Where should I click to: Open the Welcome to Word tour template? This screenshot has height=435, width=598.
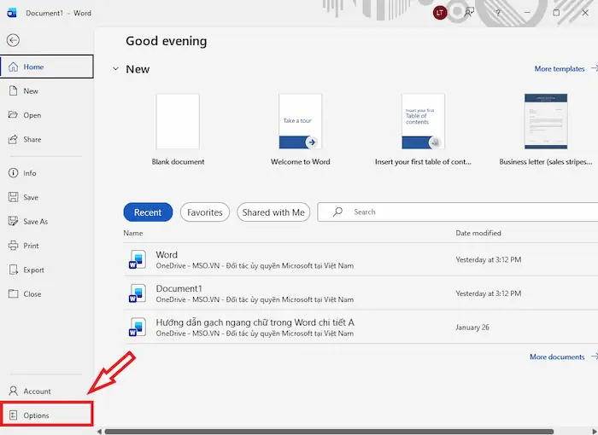(301, 122)
